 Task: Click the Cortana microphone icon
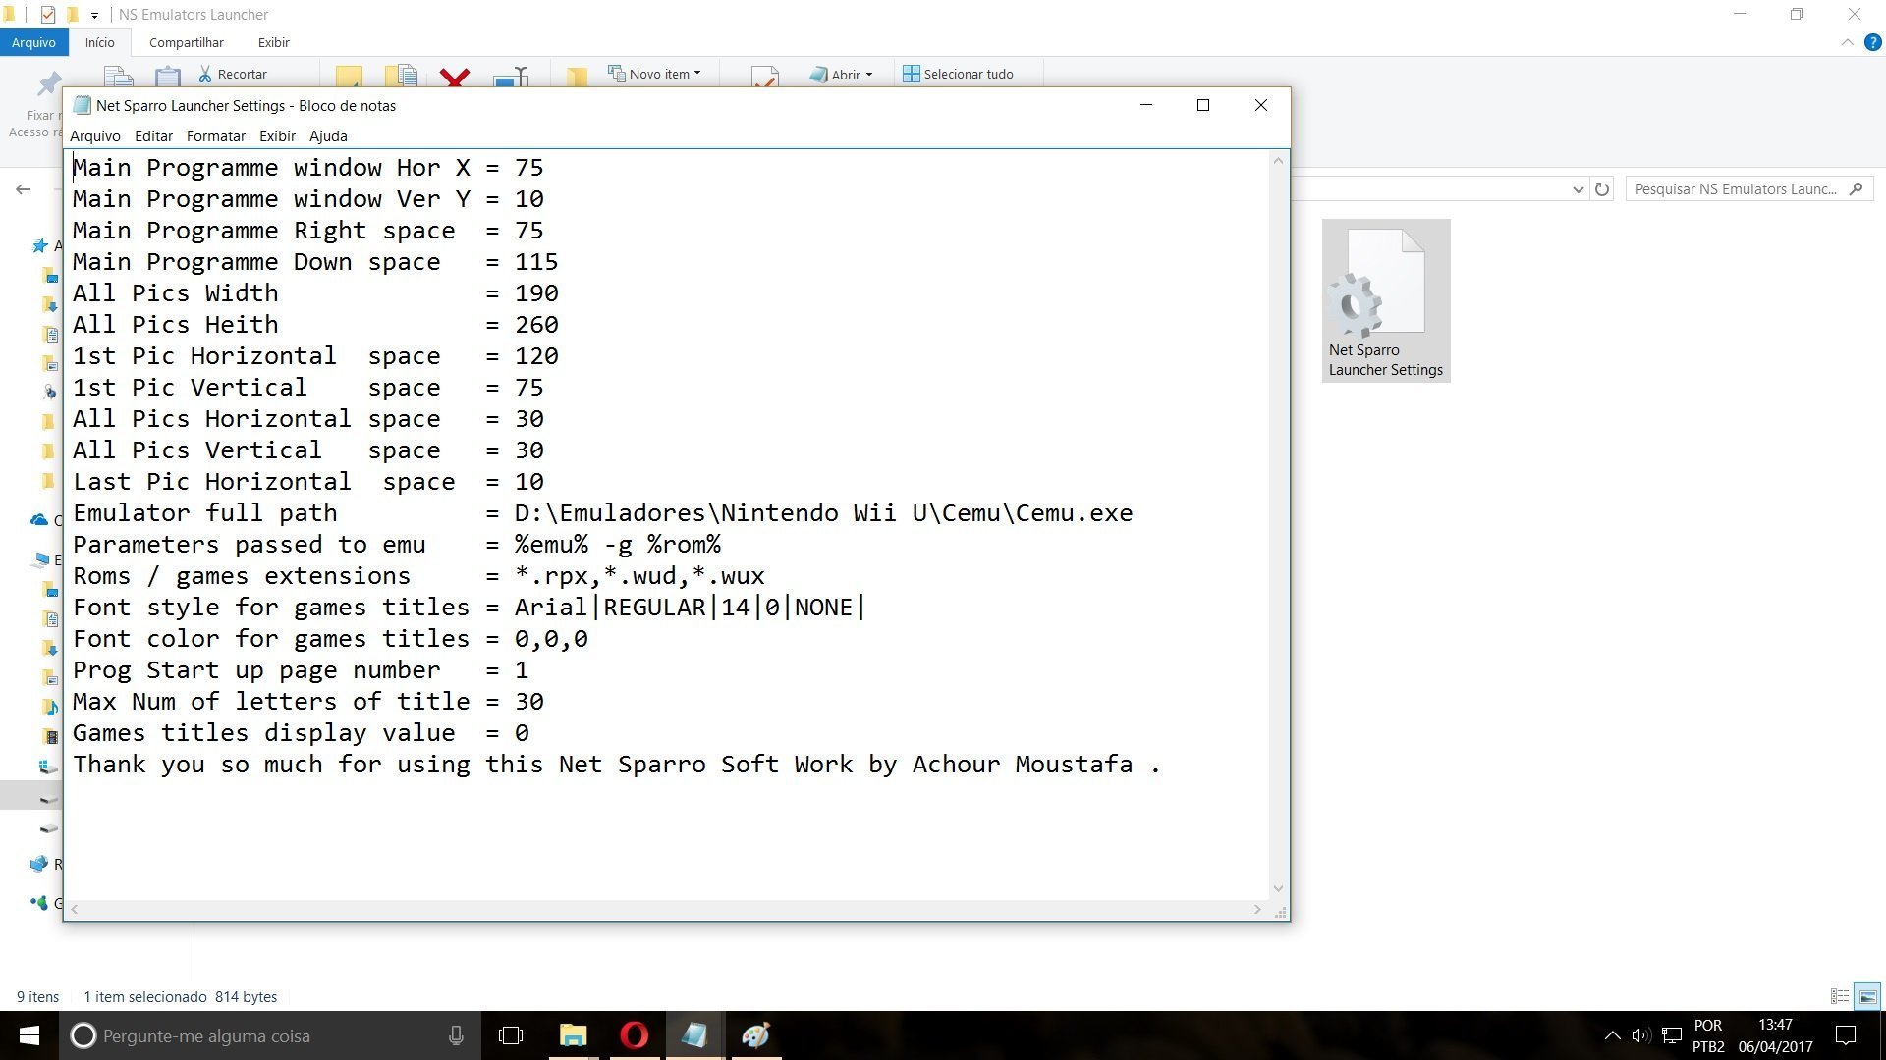(x=456, y=1035)
